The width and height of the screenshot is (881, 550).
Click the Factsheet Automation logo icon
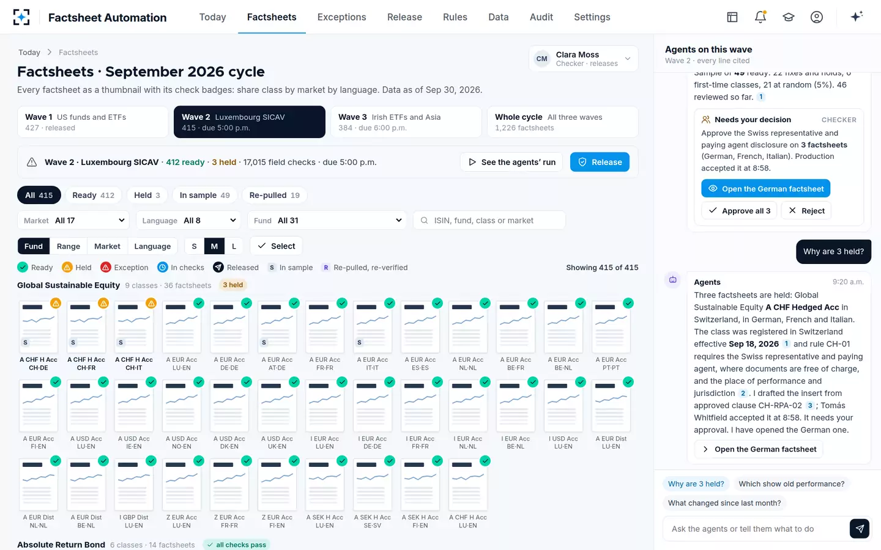21,17
